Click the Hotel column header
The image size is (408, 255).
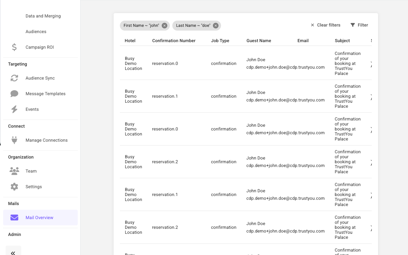click(130, 41)
